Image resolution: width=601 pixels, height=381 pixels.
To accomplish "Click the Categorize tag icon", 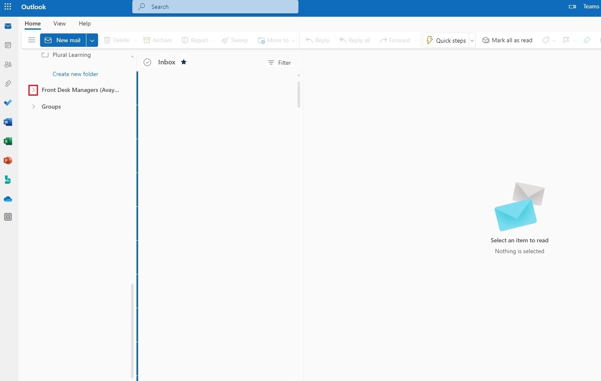I will 545,40.
